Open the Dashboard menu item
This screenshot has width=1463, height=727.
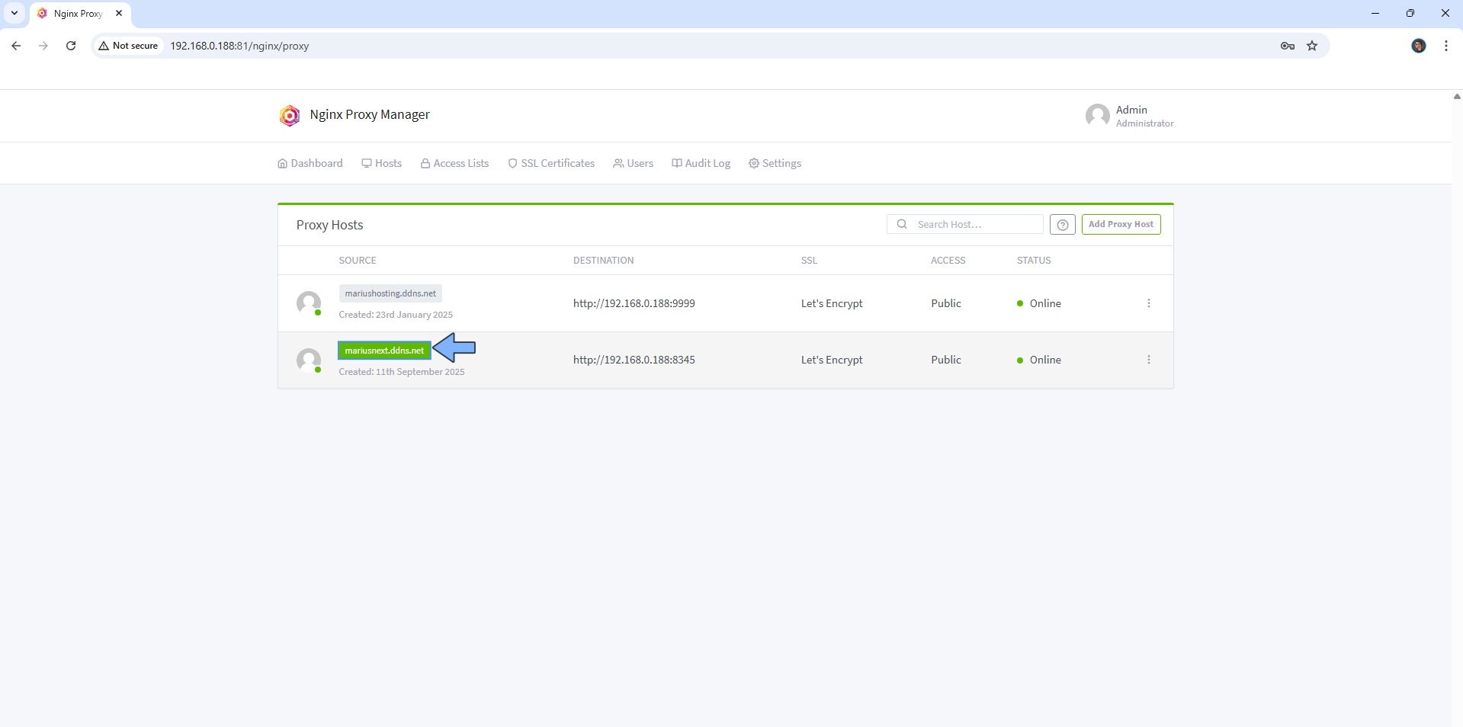click(310, 163)
